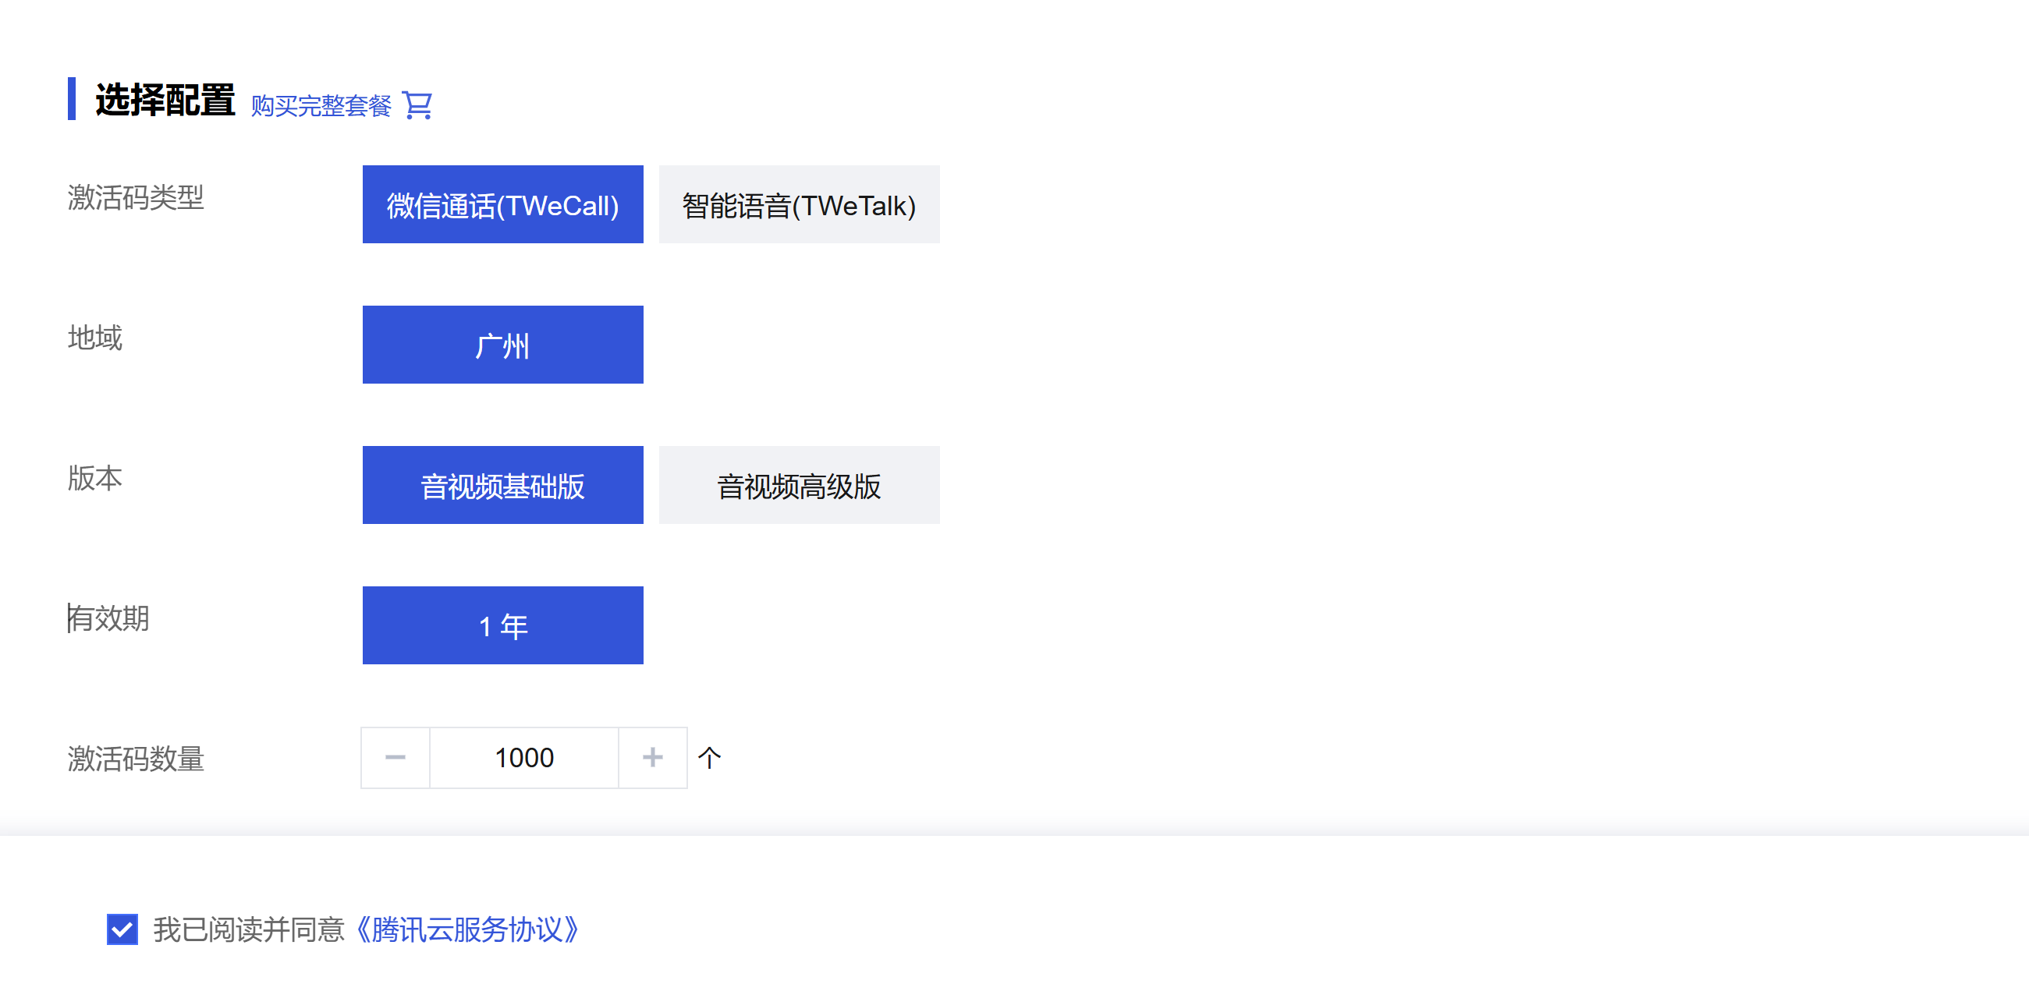Image resolution: width=2029 pixels, height=984 pixels.
Task: Select 智能语音(TWeTalk) activation code type
Action: tap(799, 204)
